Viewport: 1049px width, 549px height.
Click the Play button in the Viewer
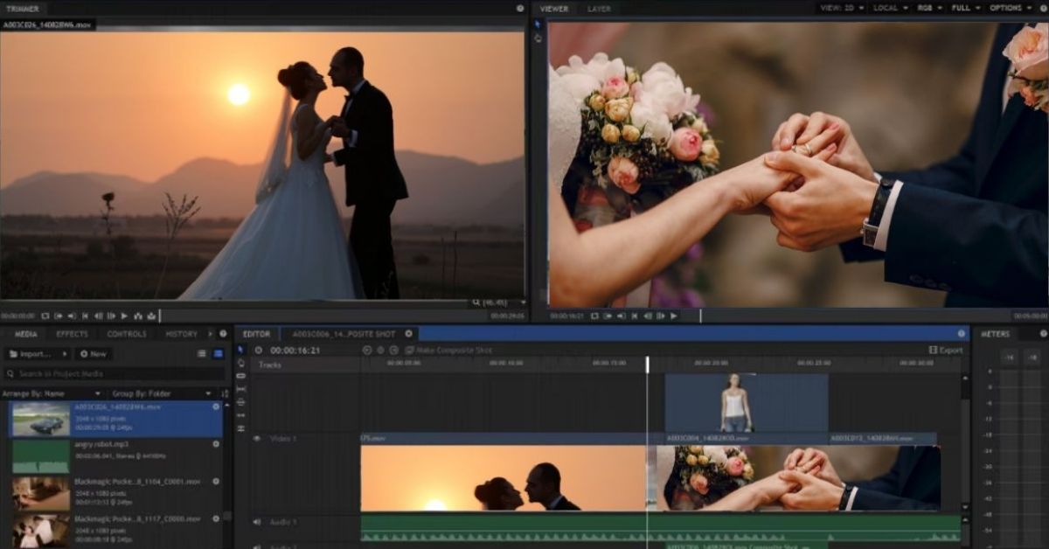673,316
